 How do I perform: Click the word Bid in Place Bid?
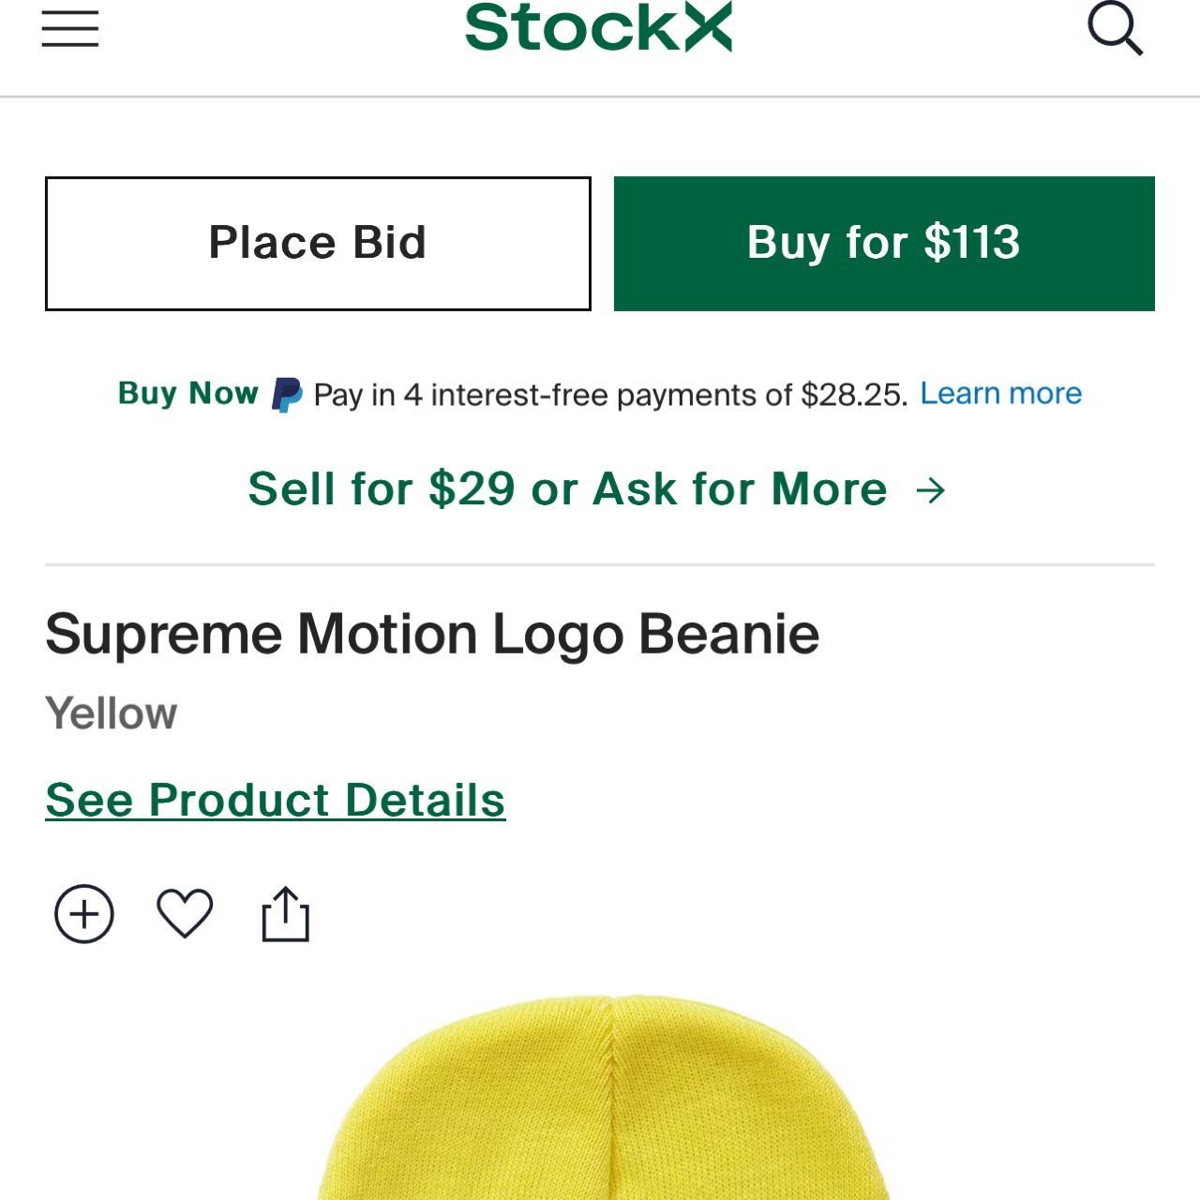coord(389,243)
